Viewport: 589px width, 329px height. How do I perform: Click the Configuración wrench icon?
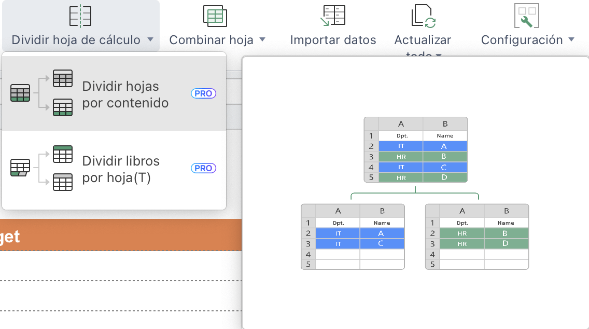(x=526, y=16)
